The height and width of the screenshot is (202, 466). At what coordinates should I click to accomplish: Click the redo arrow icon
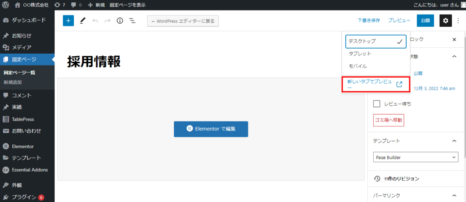[107, 20]
